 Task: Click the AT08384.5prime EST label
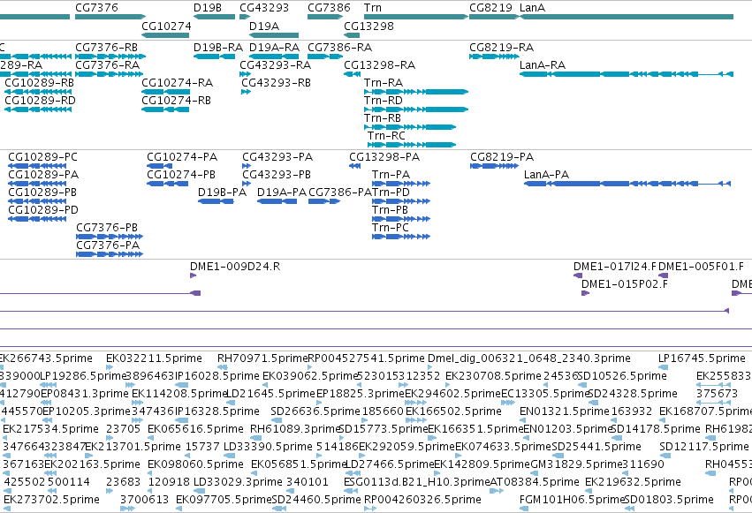coord(535,482)
